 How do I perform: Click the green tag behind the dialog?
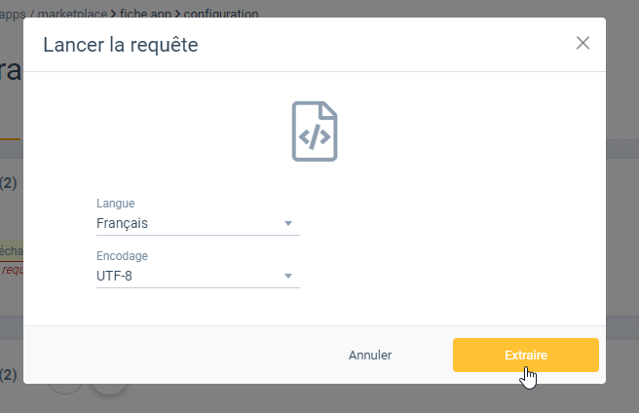[x=11, y=249]
